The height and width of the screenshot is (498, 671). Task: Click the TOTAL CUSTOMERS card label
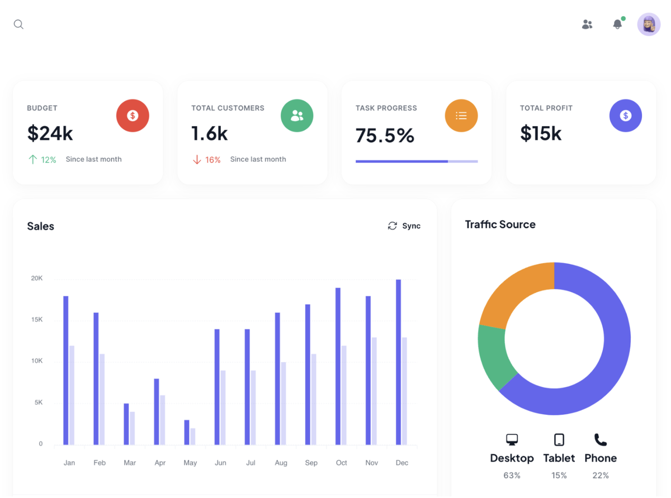tap(228, 108)
